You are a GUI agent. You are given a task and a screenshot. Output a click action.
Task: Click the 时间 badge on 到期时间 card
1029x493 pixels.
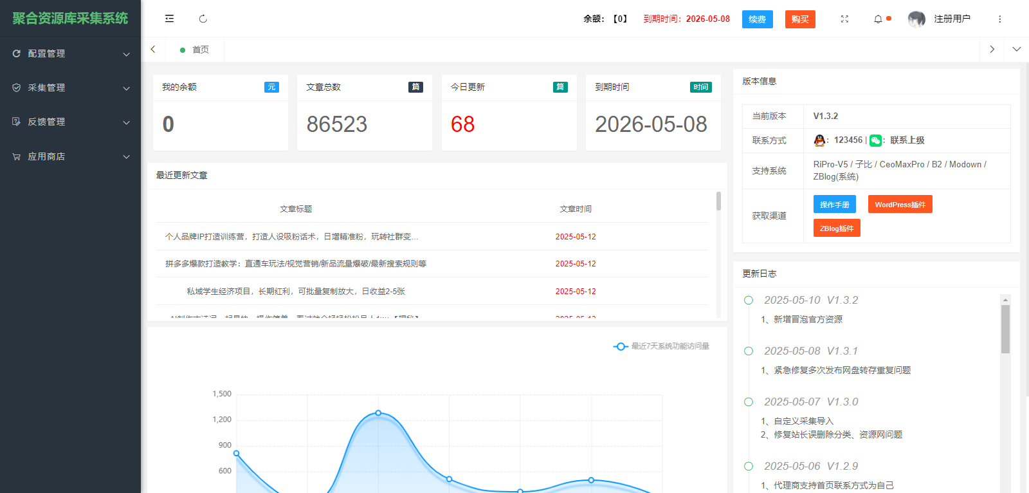coord(701,87)
